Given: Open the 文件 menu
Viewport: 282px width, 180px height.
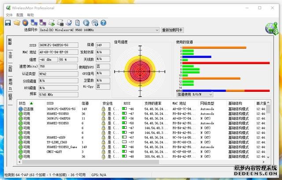Looking at the screenshot, I should (9, 15).
